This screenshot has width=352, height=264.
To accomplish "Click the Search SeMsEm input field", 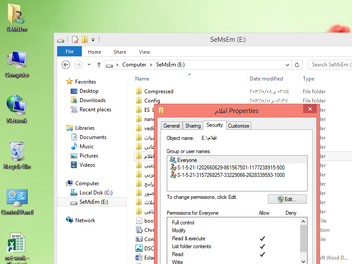I will 330,65.
